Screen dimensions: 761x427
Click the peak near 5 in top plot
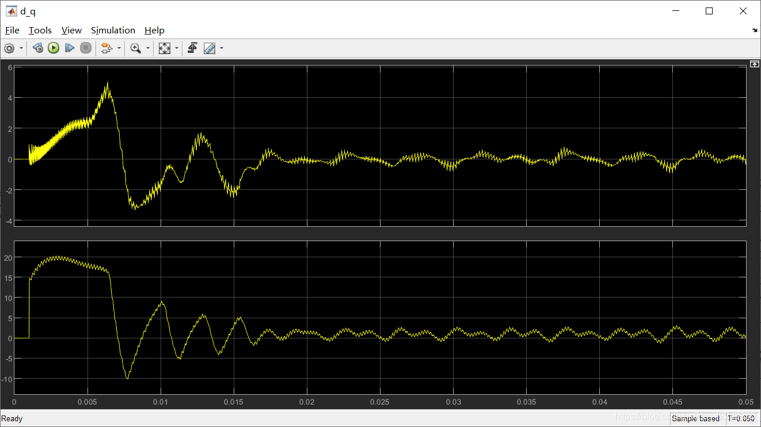pos(107,83)
